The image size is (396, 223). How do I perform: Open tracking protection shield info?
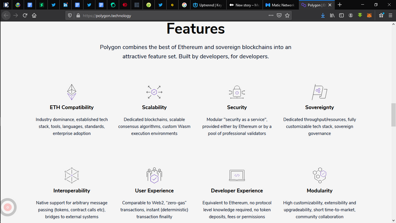tap(70, 15)
